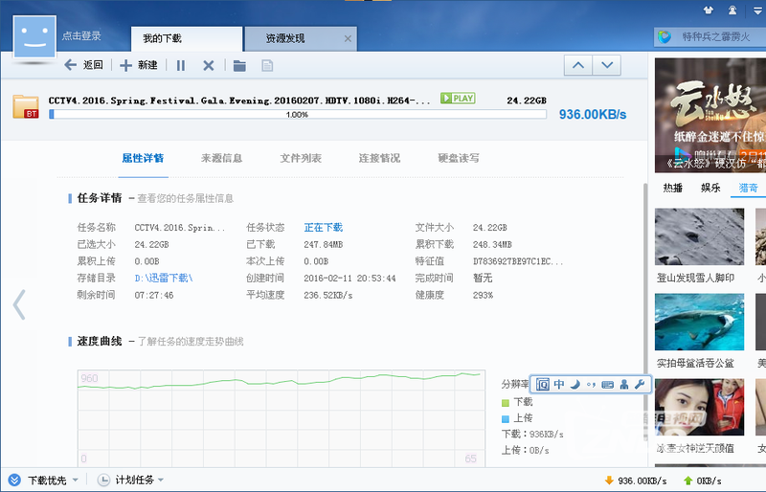Toggle Chinese input mode 中 in IME bar
766x492 pixels.
click(x=559, y=385)
